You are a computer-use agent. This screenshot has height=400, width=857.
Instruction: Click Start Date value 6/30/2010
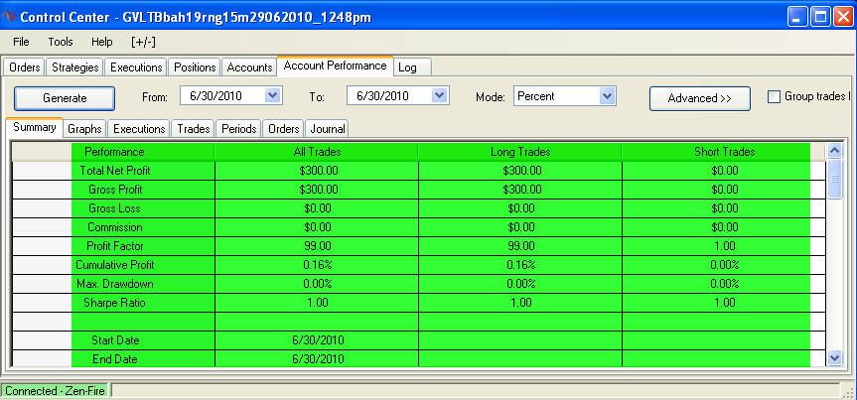point(317,340)
